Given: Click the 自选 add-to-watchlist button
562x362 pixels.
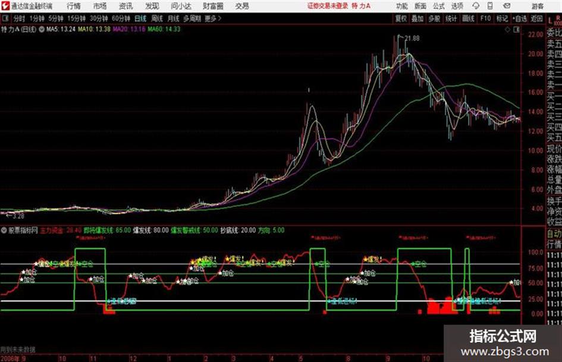Looking at the screenshot, I should tap(519, 18).
